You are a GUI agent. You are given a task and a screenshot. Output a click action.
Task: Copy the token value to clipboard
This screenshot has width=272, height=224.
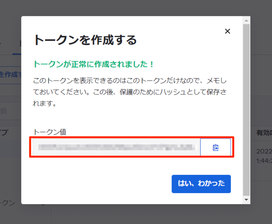[215, 148]
